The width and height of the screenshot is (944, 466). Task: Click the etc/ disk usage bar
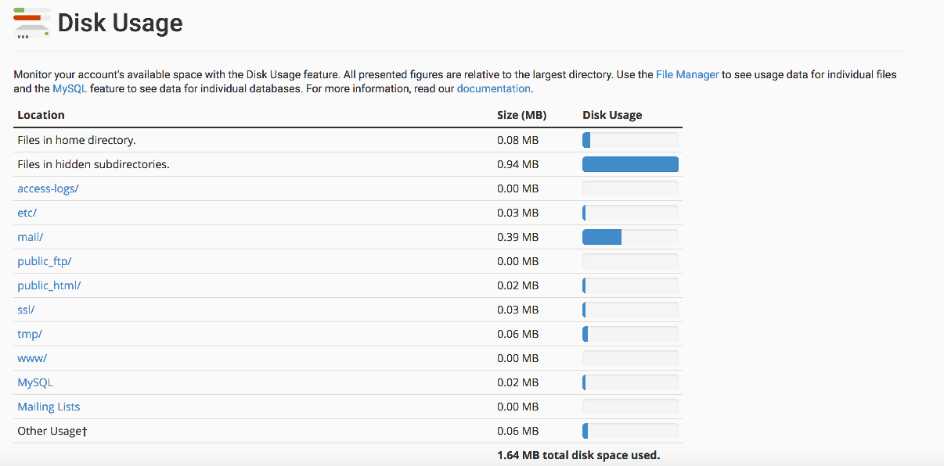click(x=630, y=213)
